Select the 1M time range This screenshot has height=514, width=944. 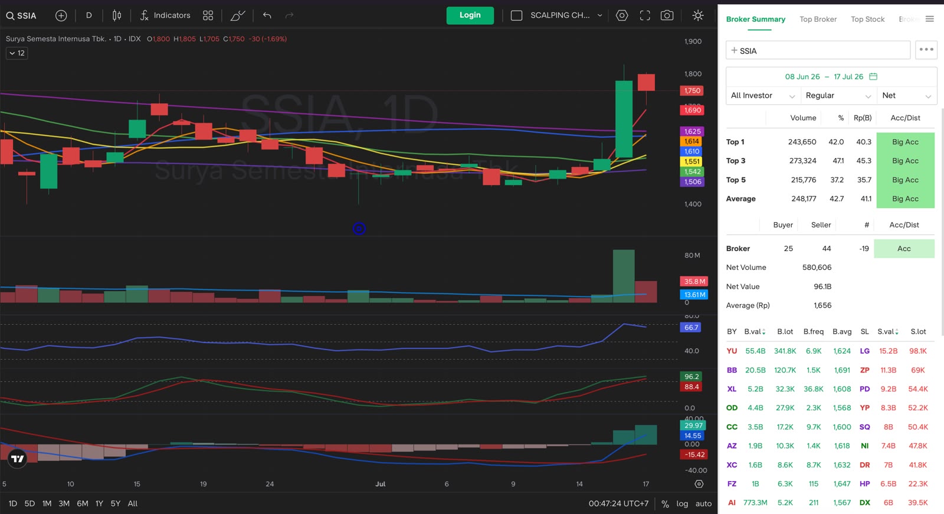(47, 503)
